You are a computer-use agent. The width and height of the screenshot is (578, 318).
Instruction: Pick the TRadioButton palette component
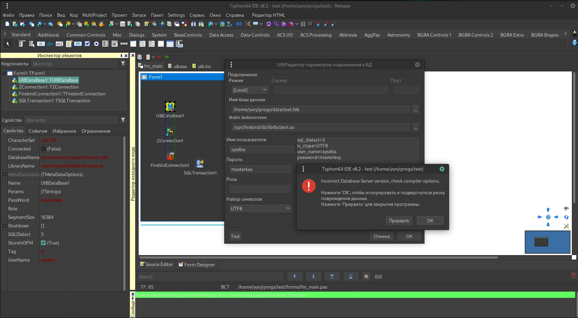point(96,44)
